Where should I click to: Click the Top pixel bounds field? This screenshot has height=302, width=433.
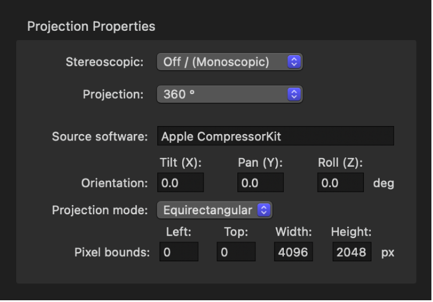[x=236, y=252]
